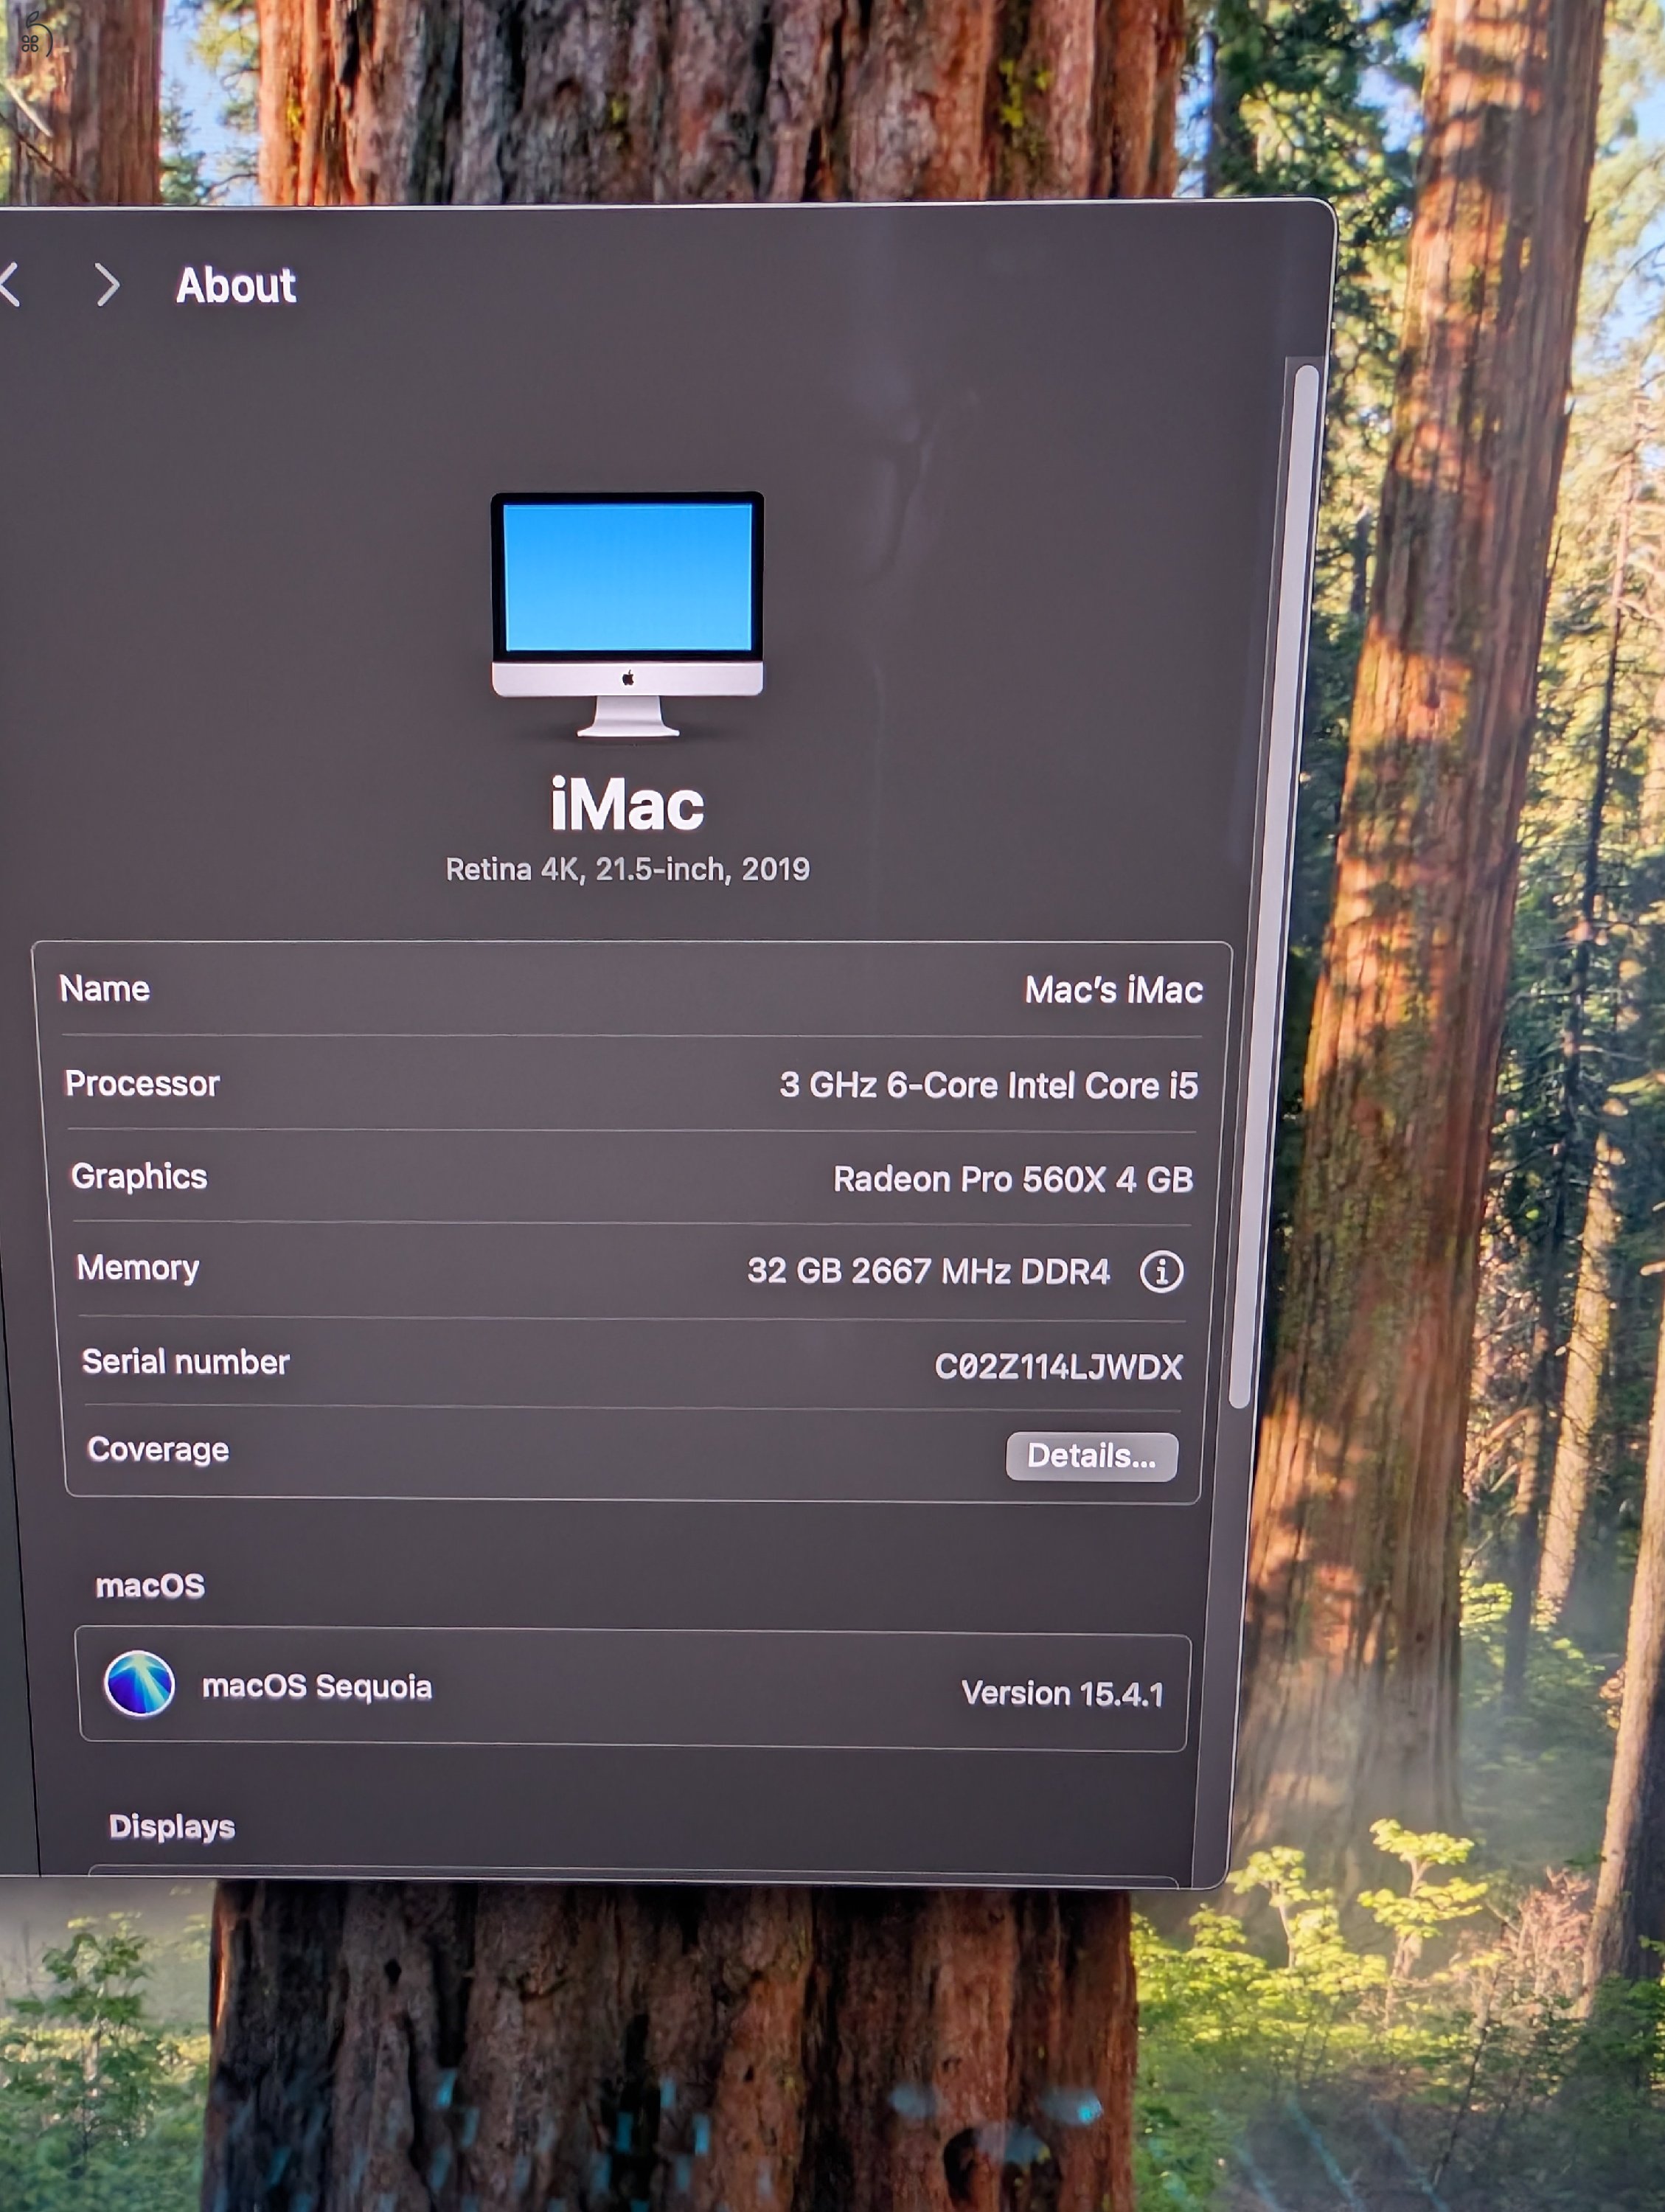Click "Retina 4K, 21.5-inch, 2019" subtitle
The width and height of the screenshot is (1665, 2212).
pyautogui.click(x=627, y=869)
